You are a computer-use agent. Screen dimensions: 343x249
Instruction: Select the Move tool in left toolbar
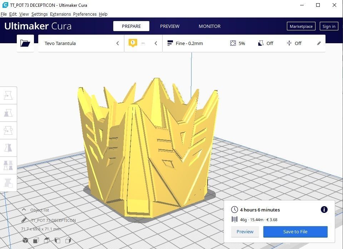pyautogui.click(x=8, y=95)
